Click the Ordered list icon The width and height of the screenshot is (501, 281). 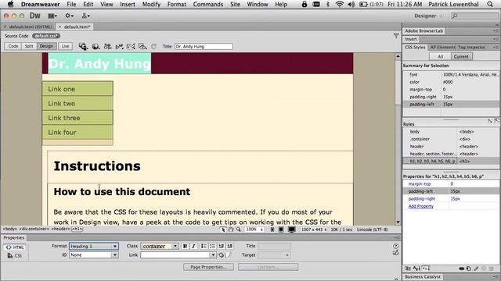coord(212,246)
